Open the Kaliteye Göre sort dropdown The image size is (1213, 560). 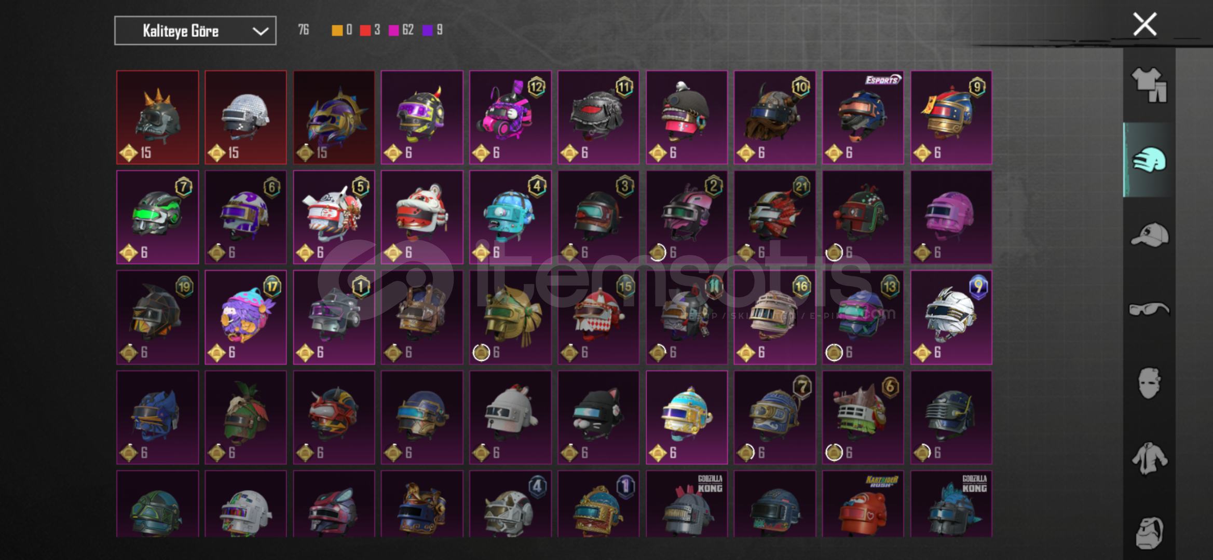tap(195, 31)
